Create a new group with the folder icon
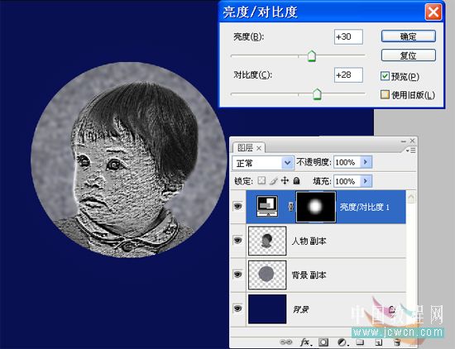Screen dimensions: 455x349 tap(360, 342)
